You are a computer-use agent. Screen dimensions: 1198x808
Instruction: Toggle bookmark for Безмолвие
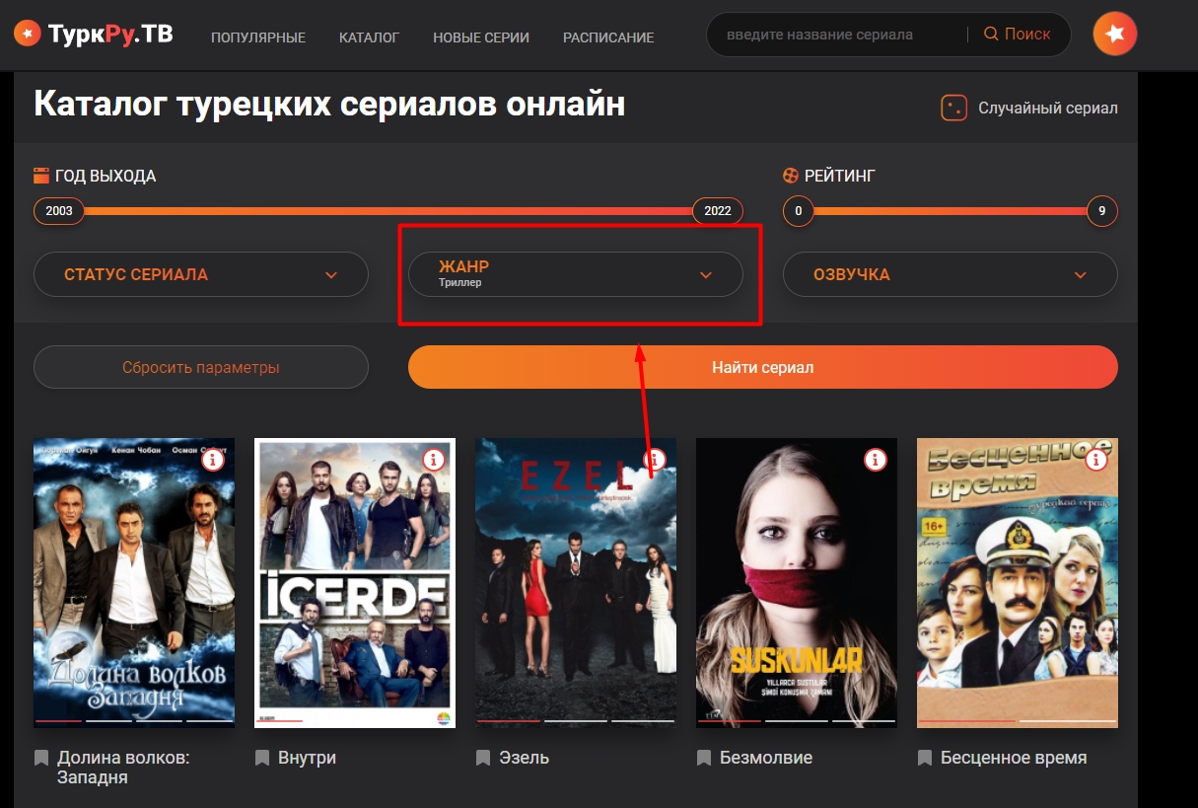[x=704, y=758]
